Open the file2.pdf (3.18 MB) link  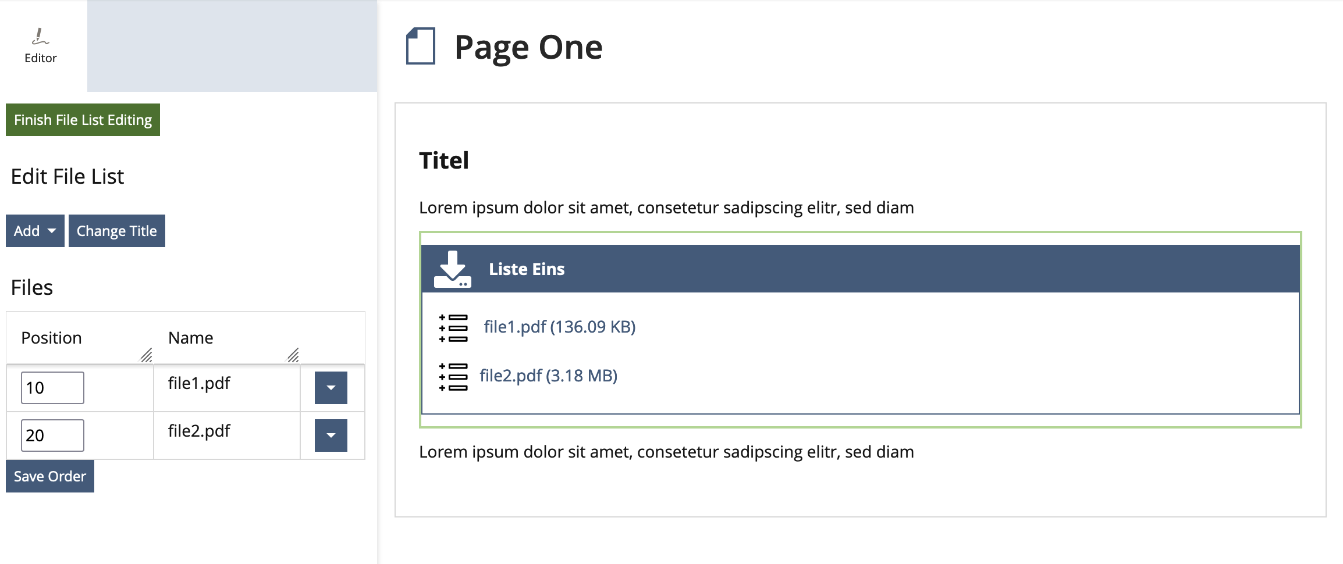tap(548, 376)
